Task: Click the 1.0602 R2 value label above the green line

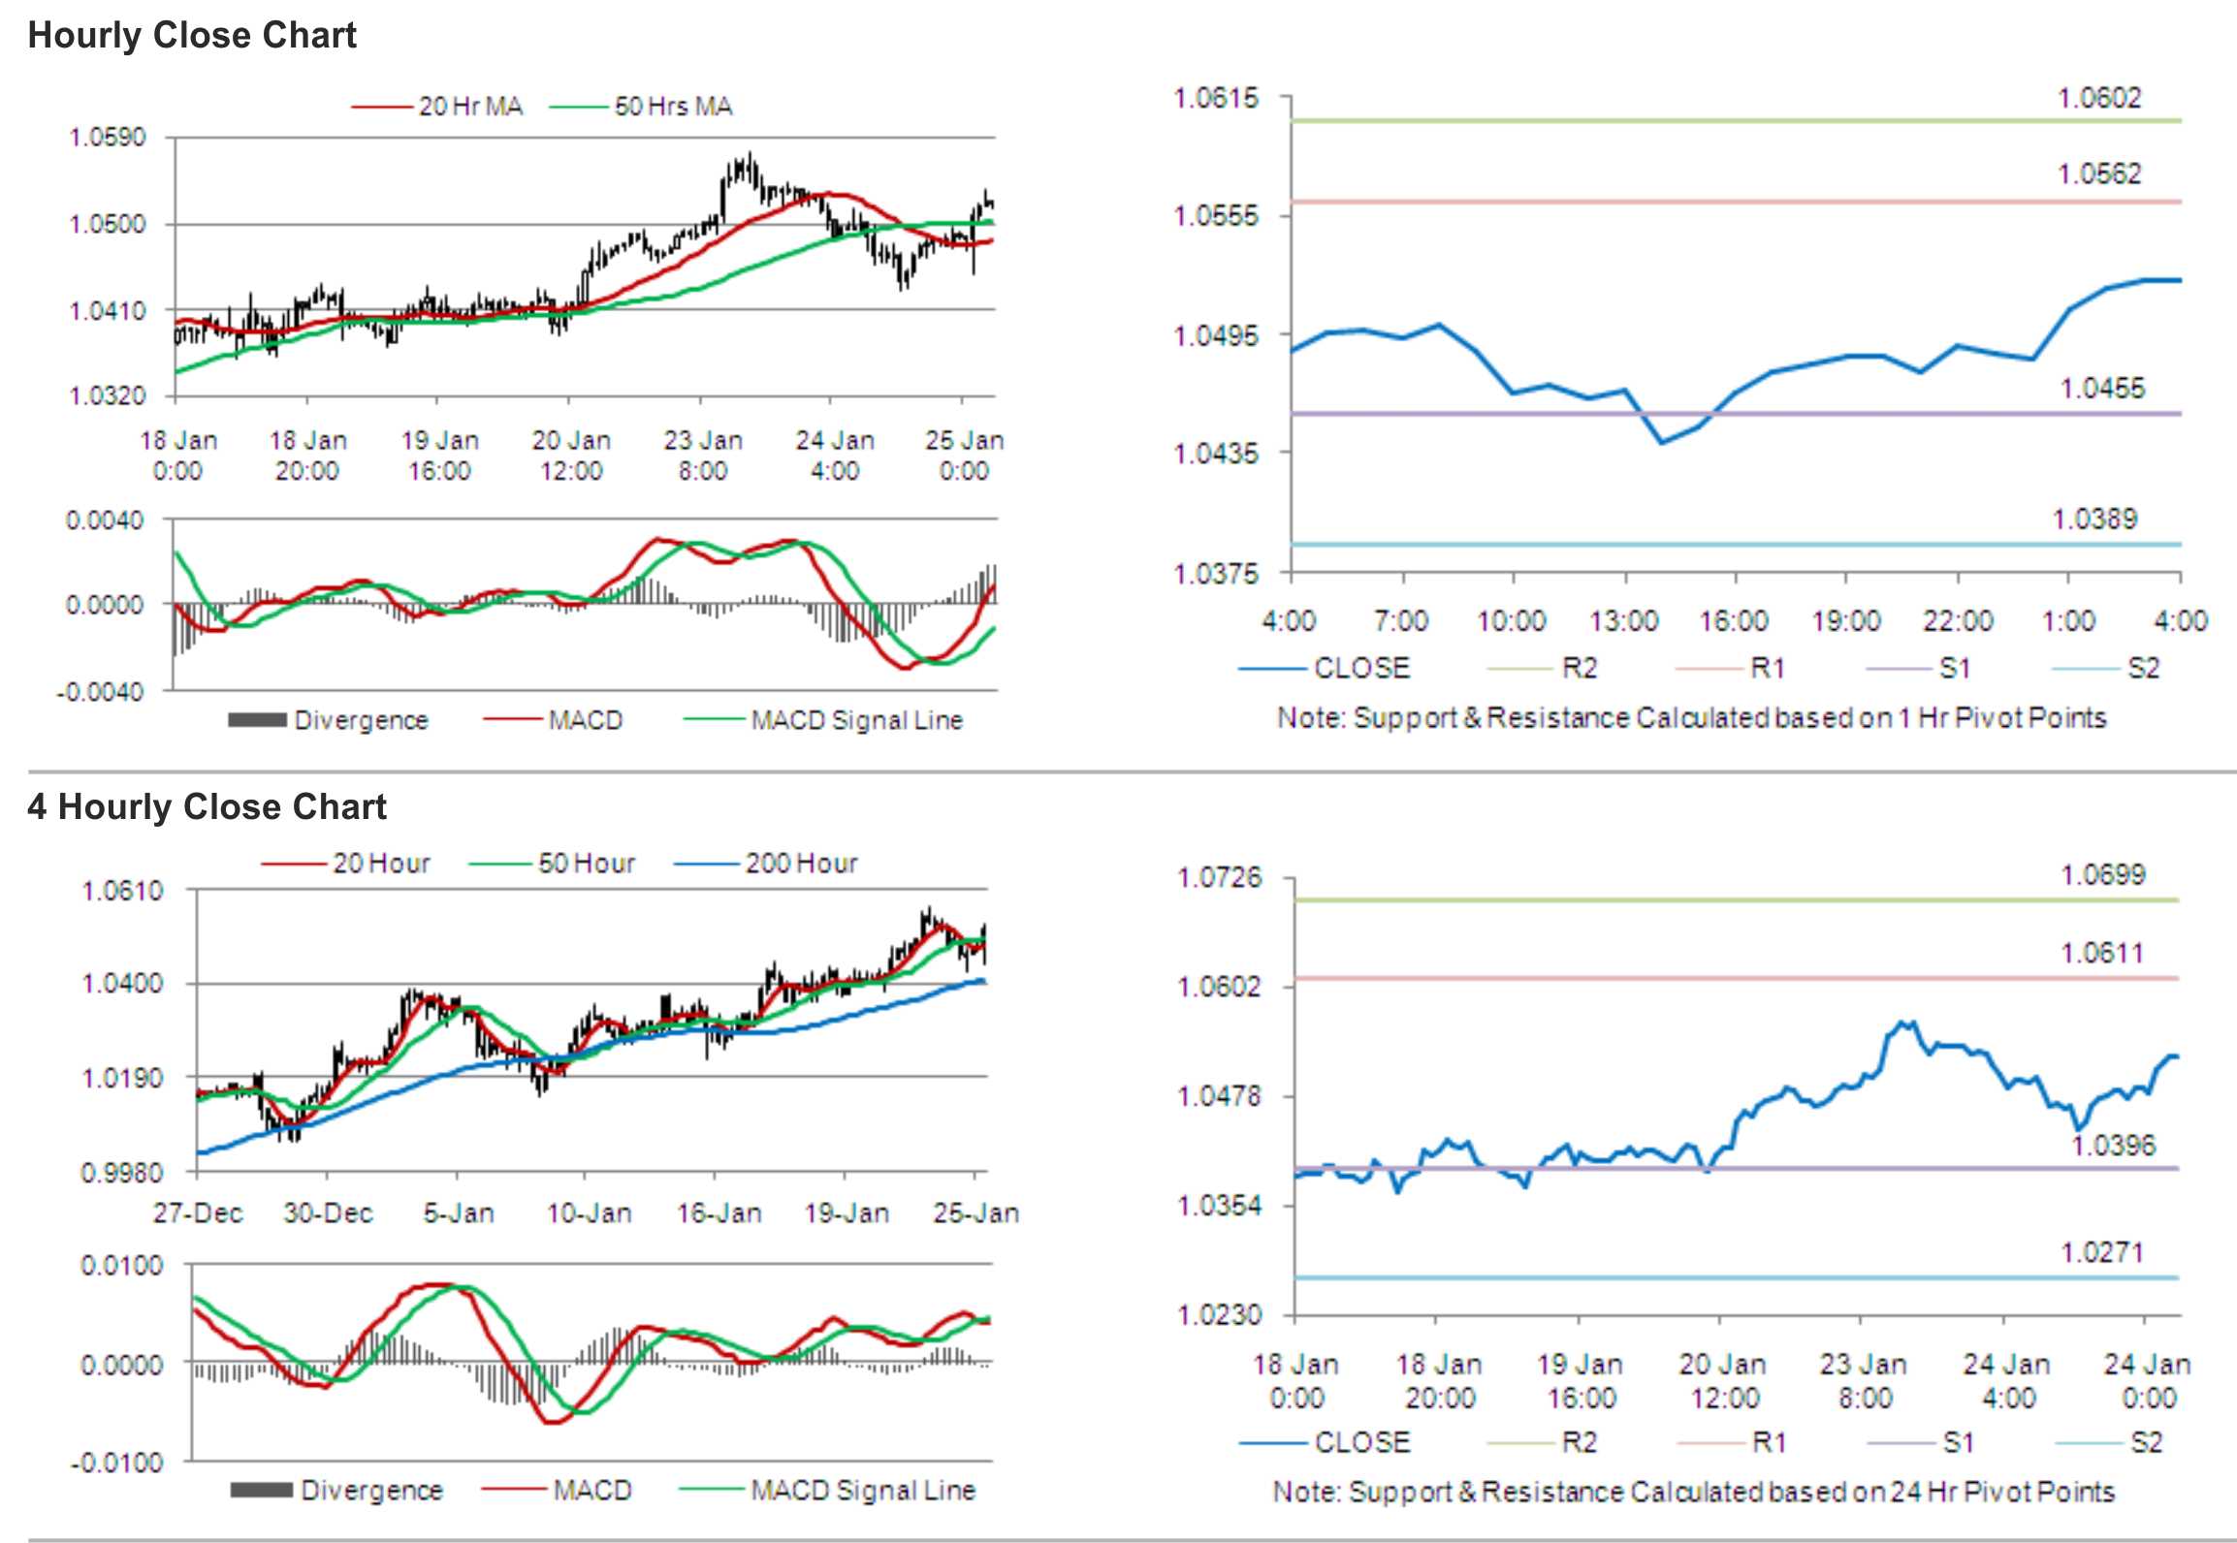Action: click(2099, 98)
